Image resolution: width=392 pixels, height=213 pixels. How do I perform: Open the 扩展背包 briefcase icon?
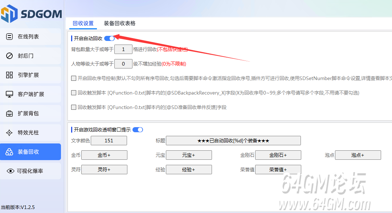(10, 113)
